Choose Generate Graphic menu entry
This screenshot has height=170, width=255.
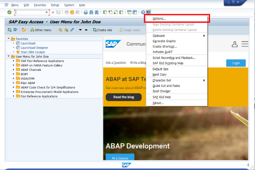click(x=177, y=41)
